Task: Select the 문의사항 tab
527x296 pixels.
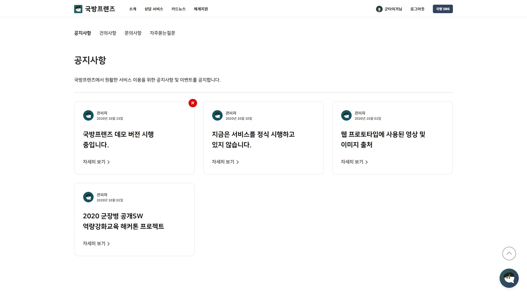Action: [x=133, y=33]
